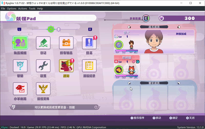205x129 pixels.
Task: Click the yen currency icon
Action: point(161,18)
